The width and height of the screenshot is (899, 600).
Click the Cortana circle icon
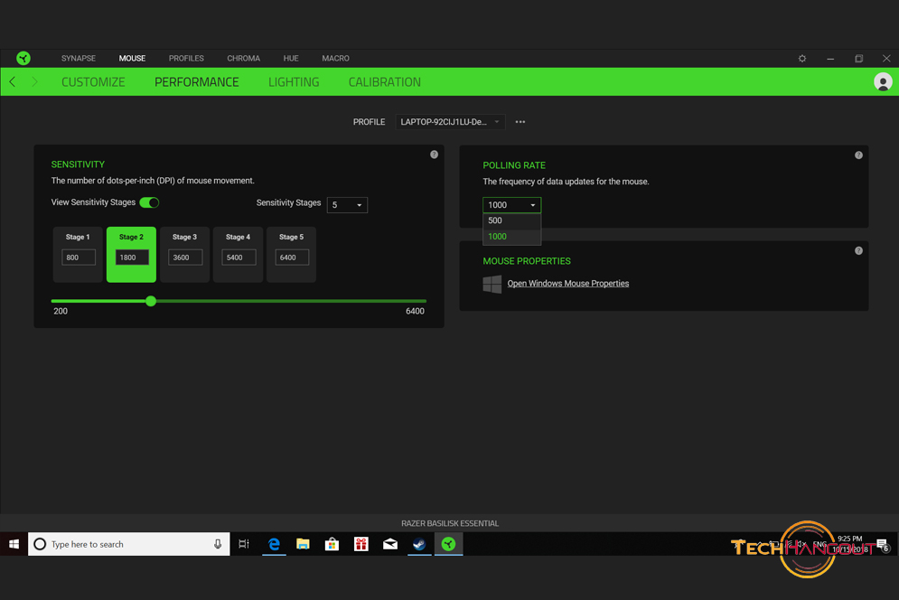(40, 544)
